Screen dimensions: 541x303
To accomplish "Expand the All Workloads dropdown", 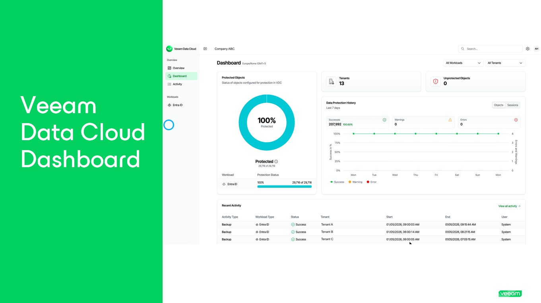I will coord(463,63).
